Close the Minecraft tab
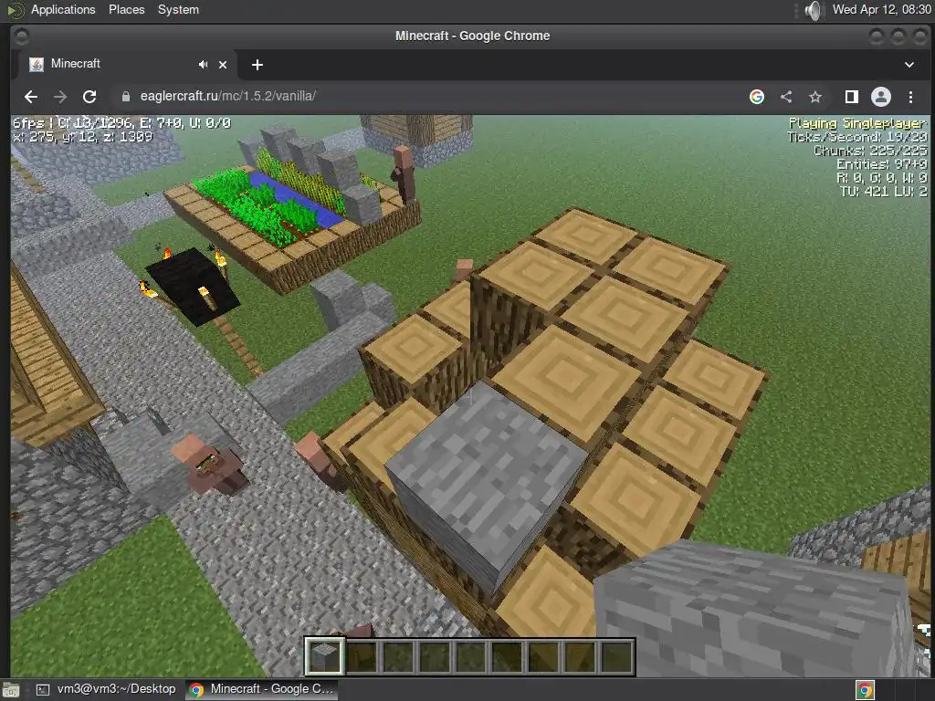 click(223, 65)
